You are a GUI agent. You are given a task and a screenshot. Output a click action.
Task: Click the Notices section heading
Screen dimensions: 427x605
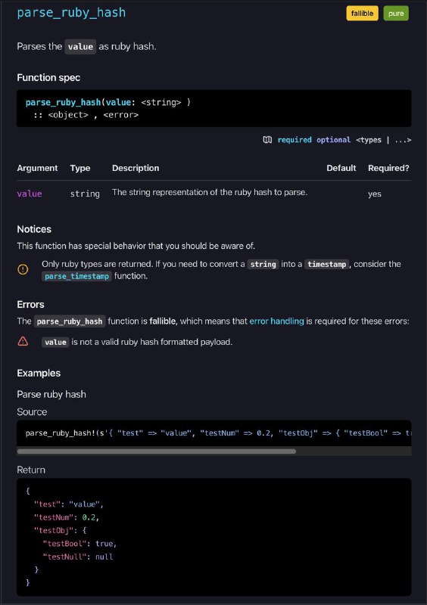pyautogui.click(x=34, y=229)
